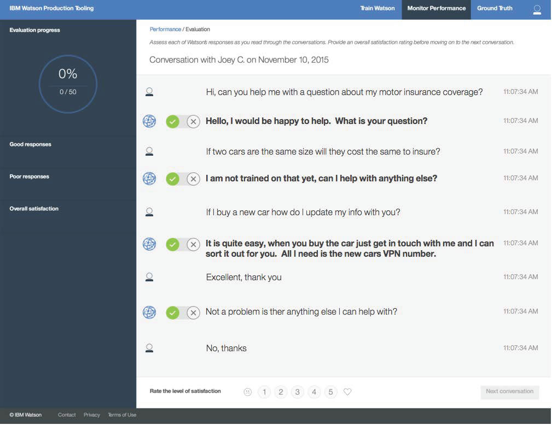The width and height of the screenshot is (552, 425).
Task: Open the user profile icon in header
Action: point(537,9)
